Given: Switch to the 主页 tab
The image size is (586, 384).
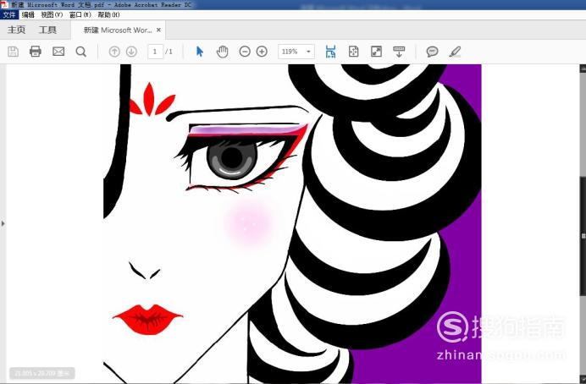Looking at the screenshot, I should [16, 30].
